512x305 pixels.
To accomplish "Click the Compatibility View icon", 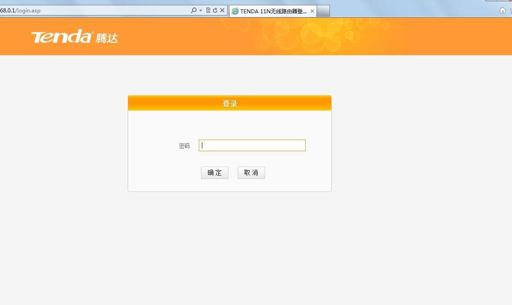I will (207, 10).
